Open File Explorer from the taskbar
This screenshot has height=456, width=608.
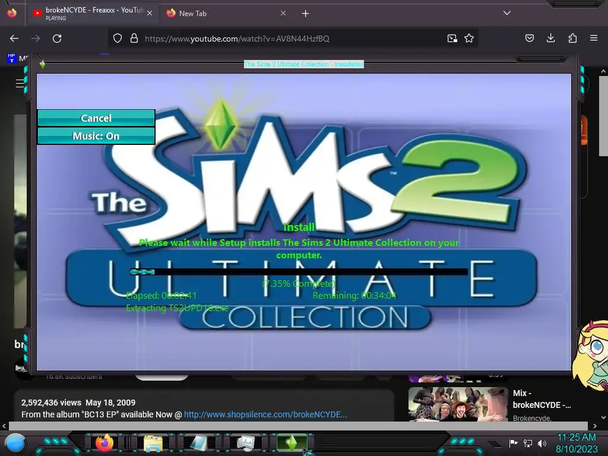tap(153, 443)
